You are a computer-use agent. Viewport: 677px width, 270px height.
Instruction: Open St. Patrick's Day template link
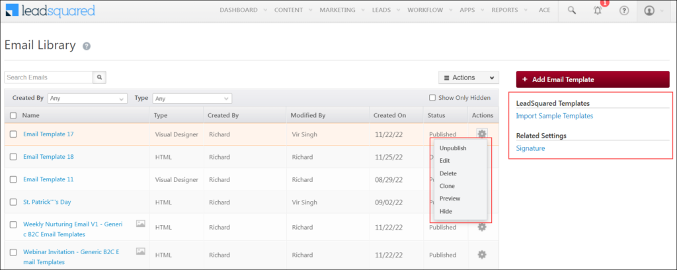47,202
